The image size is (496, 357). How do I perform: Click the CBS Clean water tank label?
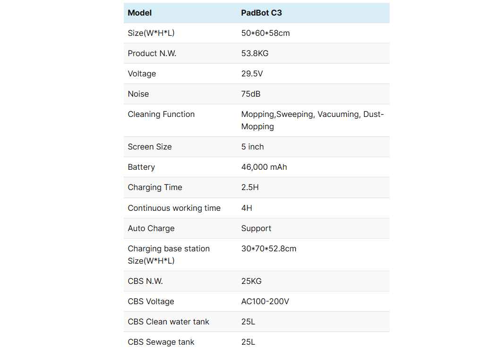pos(169,322)
